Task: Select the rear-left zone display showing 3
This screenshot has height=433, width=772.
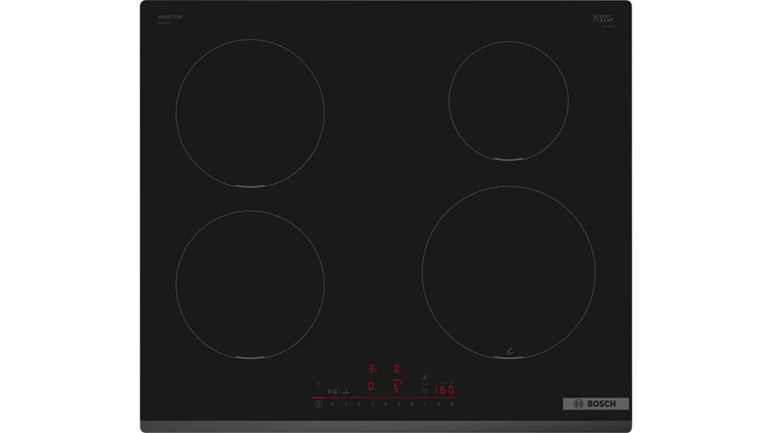Action: tap(371, 369)
